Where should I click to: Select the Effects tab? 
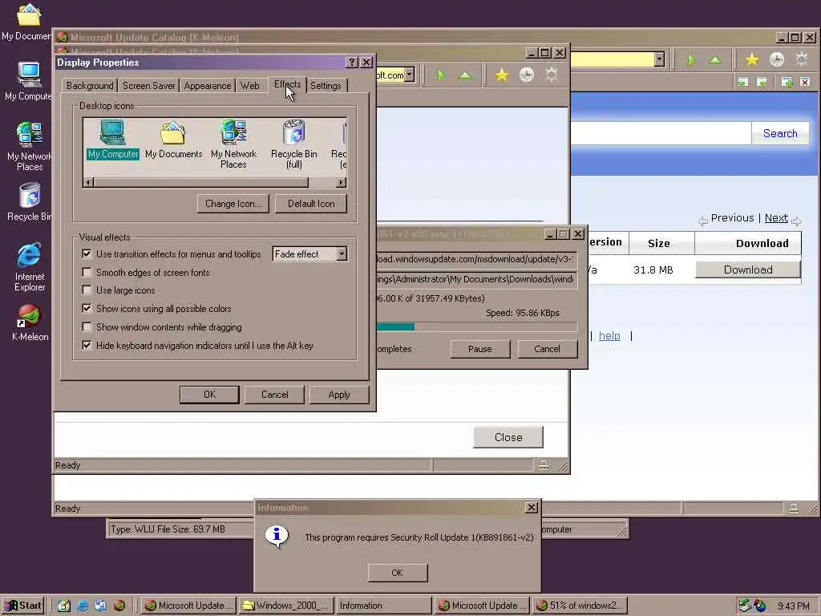pyautogui.click(x=288, y=84)
